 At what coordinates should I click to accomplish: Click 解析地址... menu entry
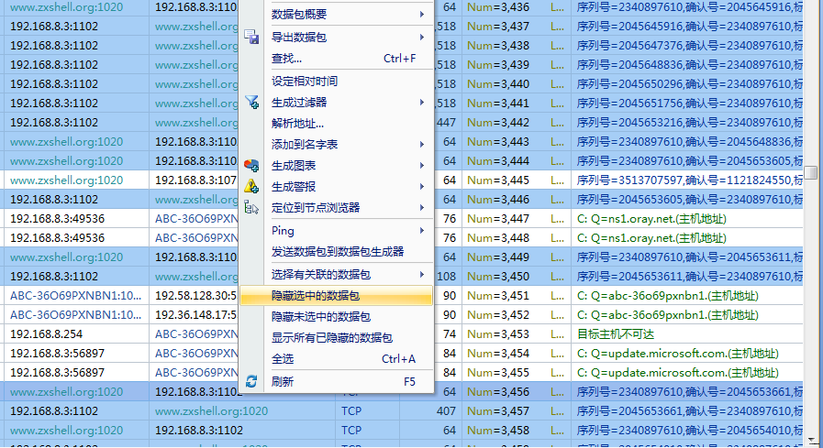pyautogui.click(x=297, y=124)
